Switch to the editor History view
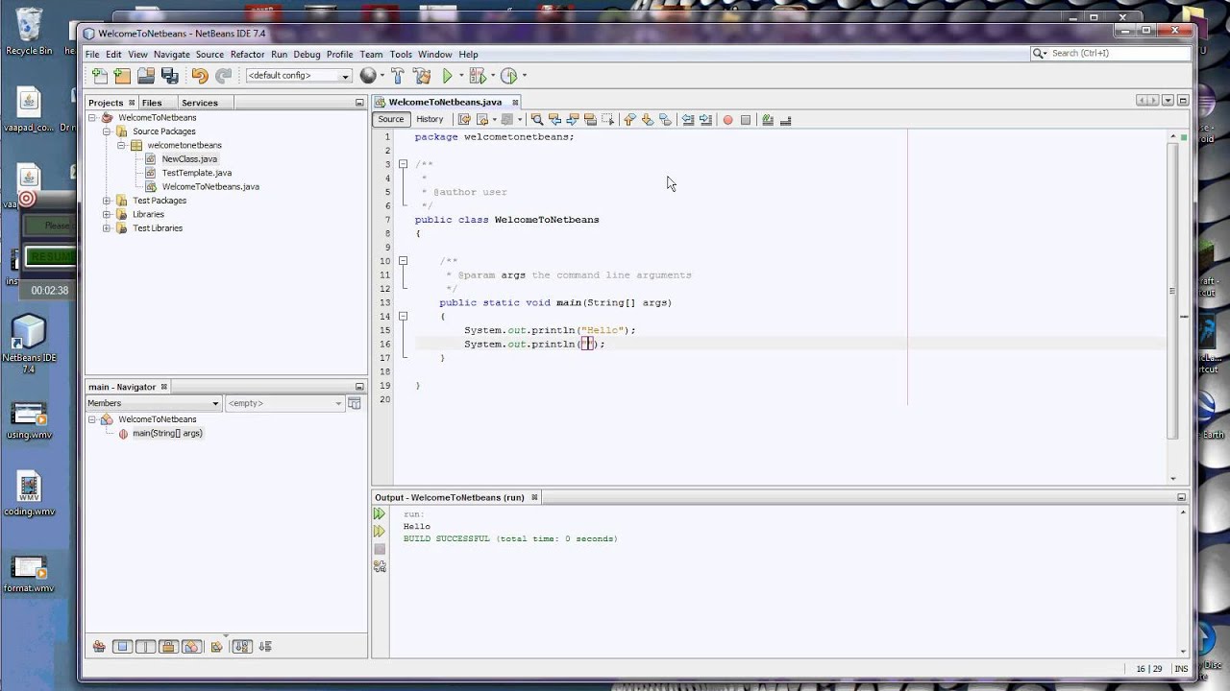The width and height of the screenshot is (1230, 691). 430,120
